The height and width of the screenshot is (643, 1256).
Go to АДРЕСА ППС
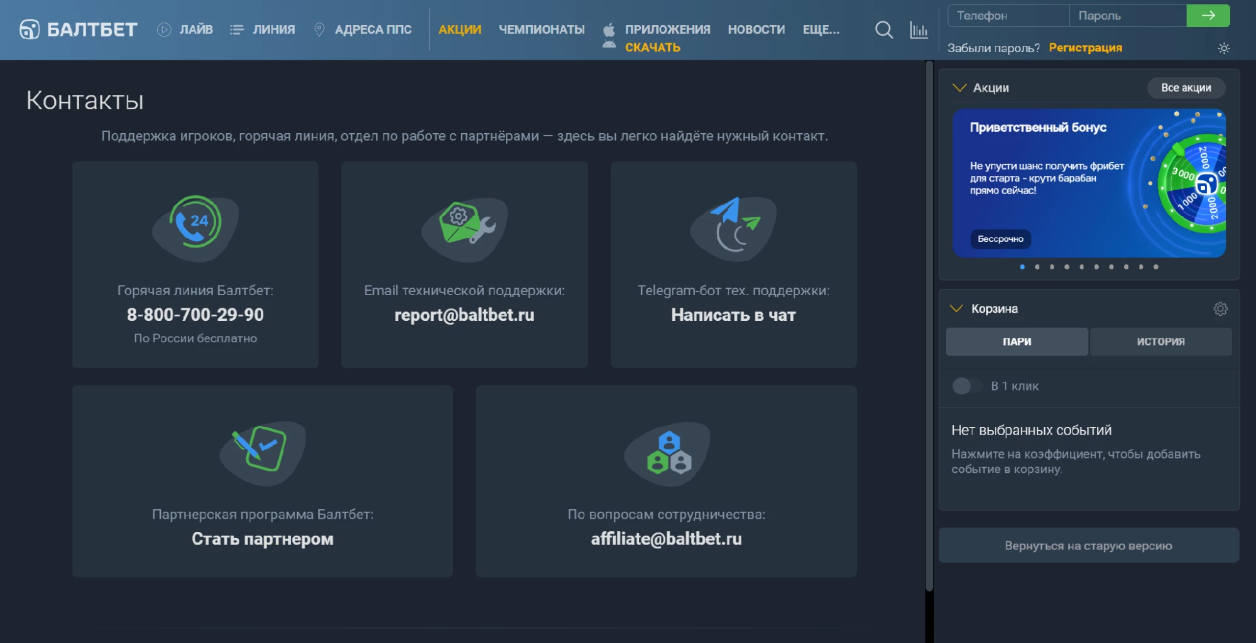point(373,30)
